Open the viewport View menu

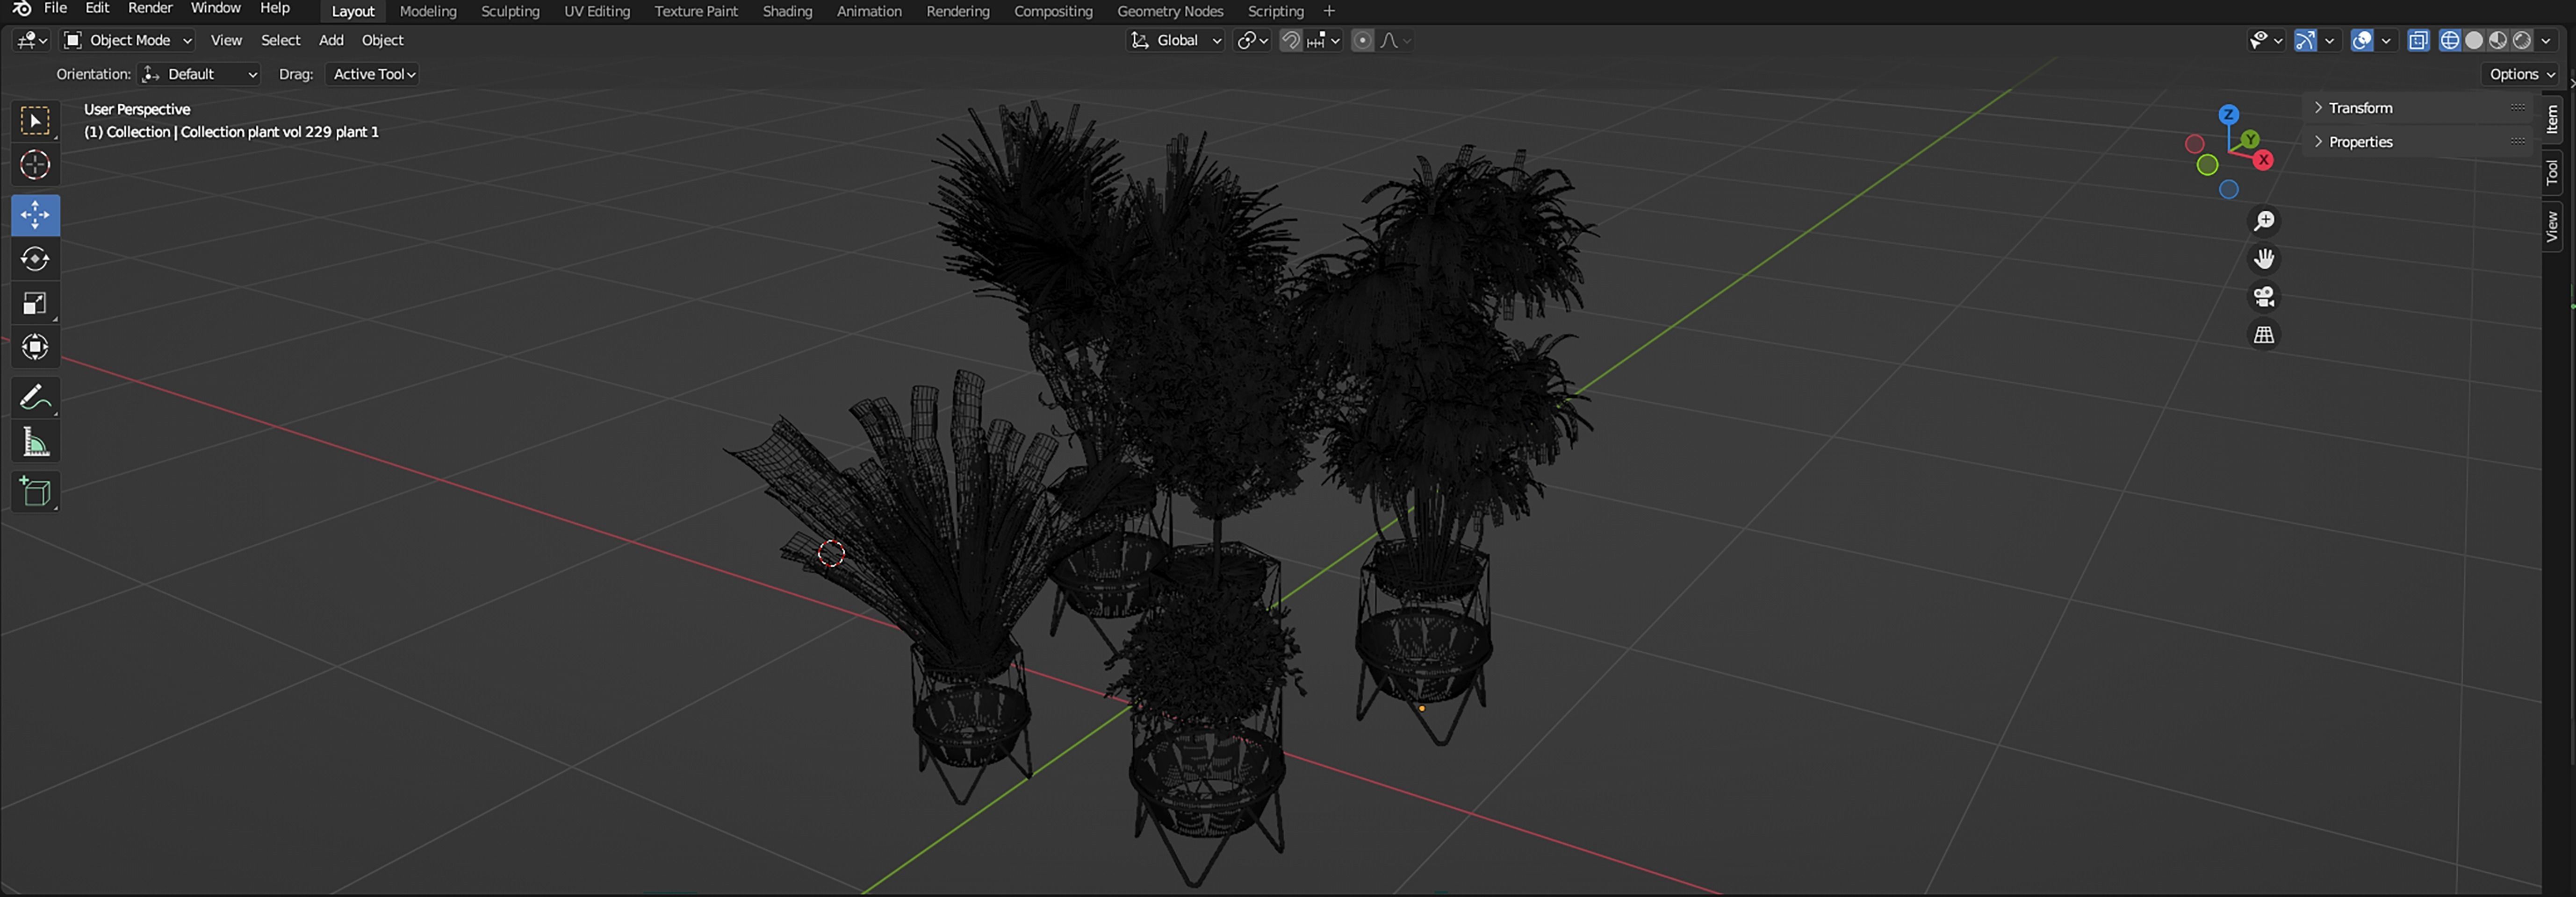pos(226,40)
